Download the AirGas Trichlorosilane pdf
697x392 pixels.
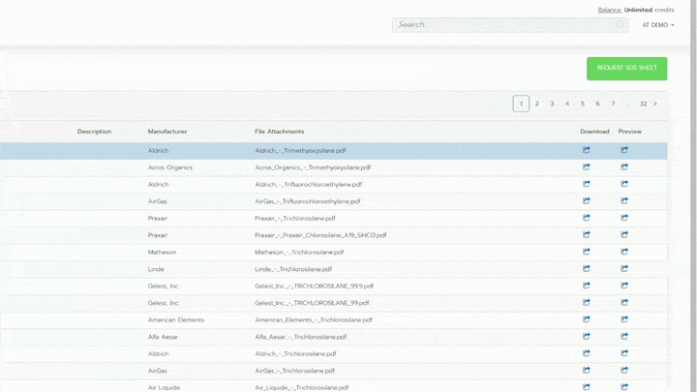point(587,370)
